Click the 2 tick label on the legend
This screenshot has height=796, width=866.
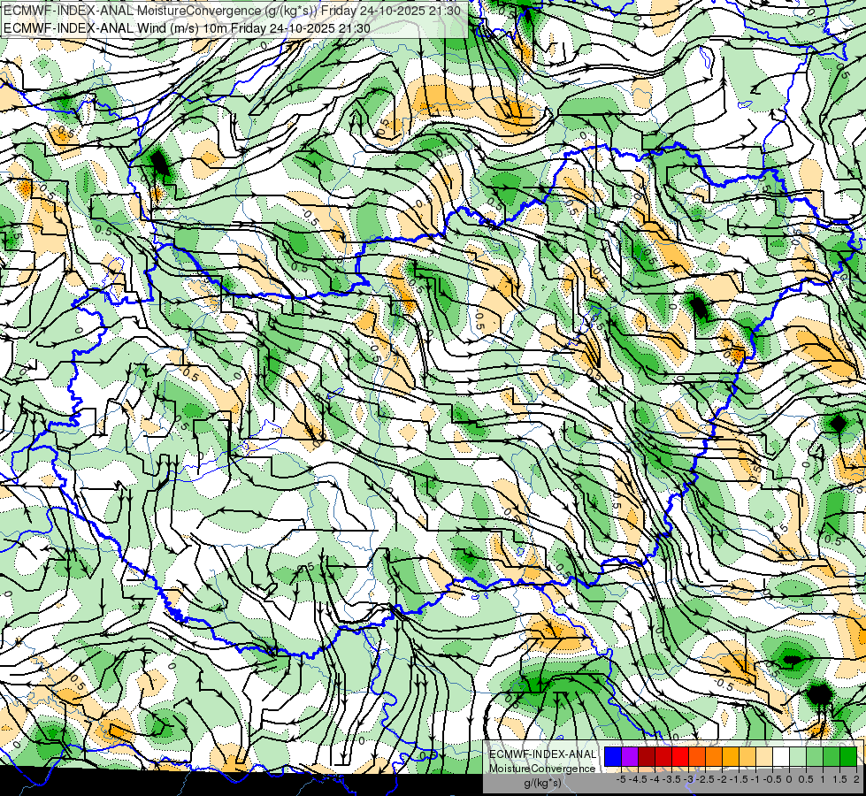coord(856,779)
